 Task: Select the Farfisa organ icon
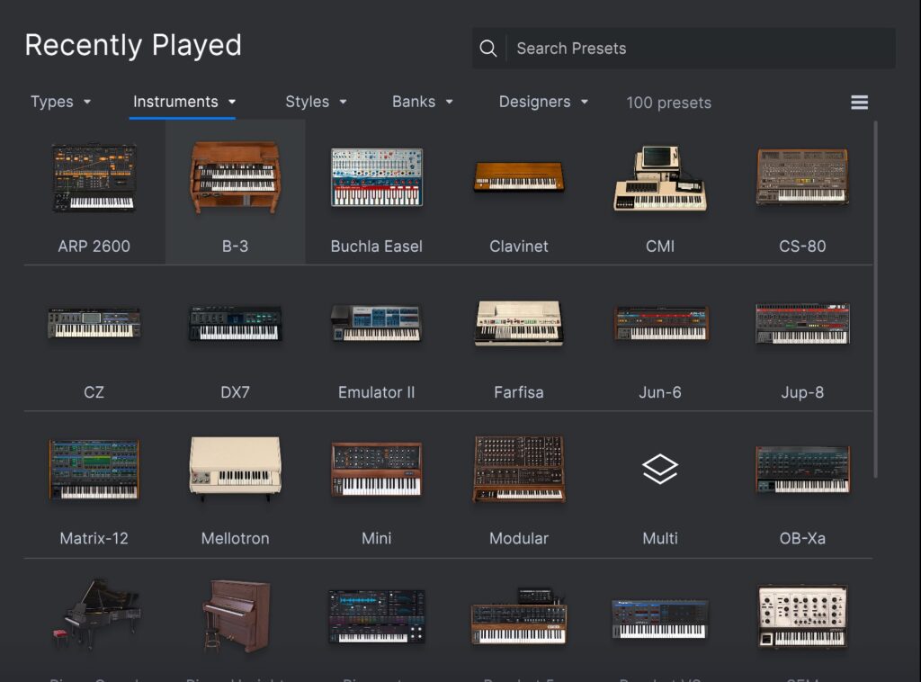coord(518,323)
